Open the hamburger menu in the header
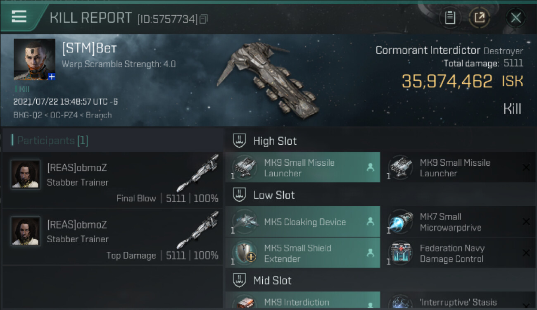Viewport: 537px width, 310px height. point(19,17)
